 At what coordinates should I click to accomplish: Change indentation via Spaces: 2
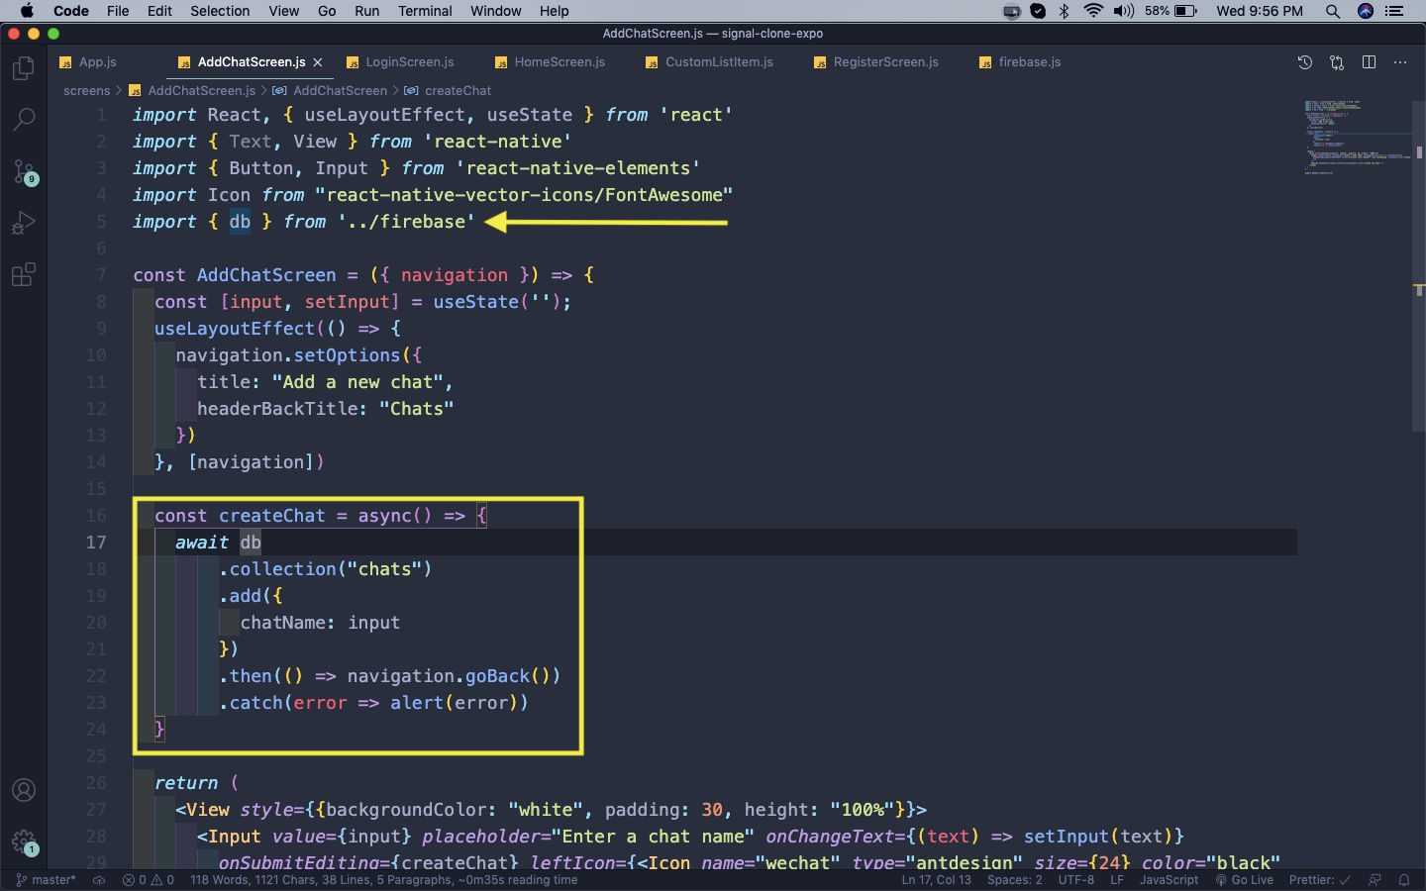[x=1014, y=880]
